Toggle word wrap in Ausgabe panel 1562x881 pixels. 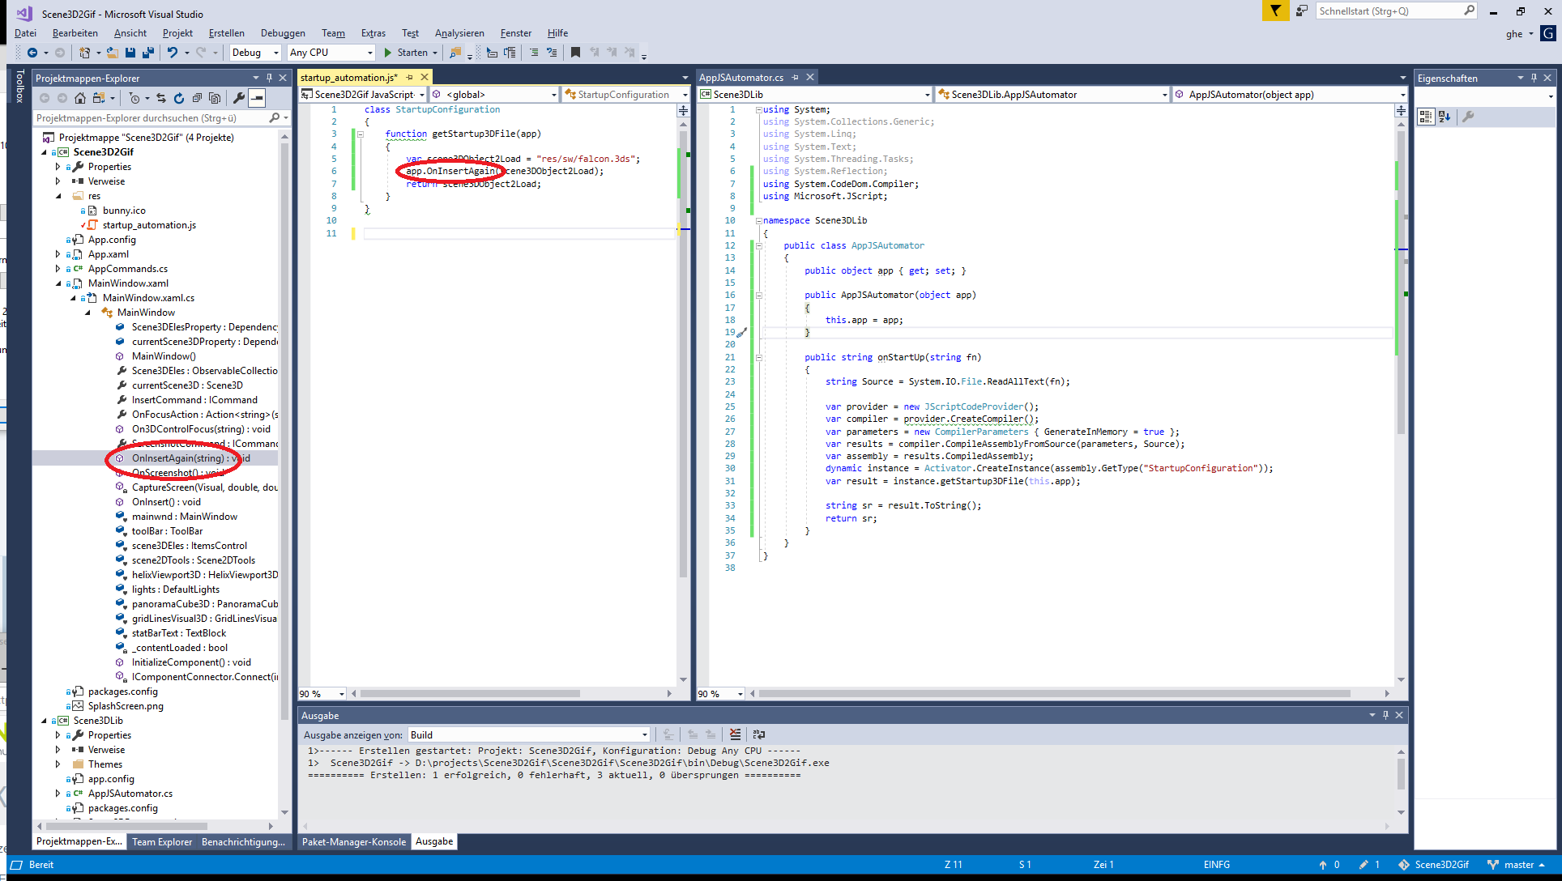pyautogui.click(x=758, y=734)
